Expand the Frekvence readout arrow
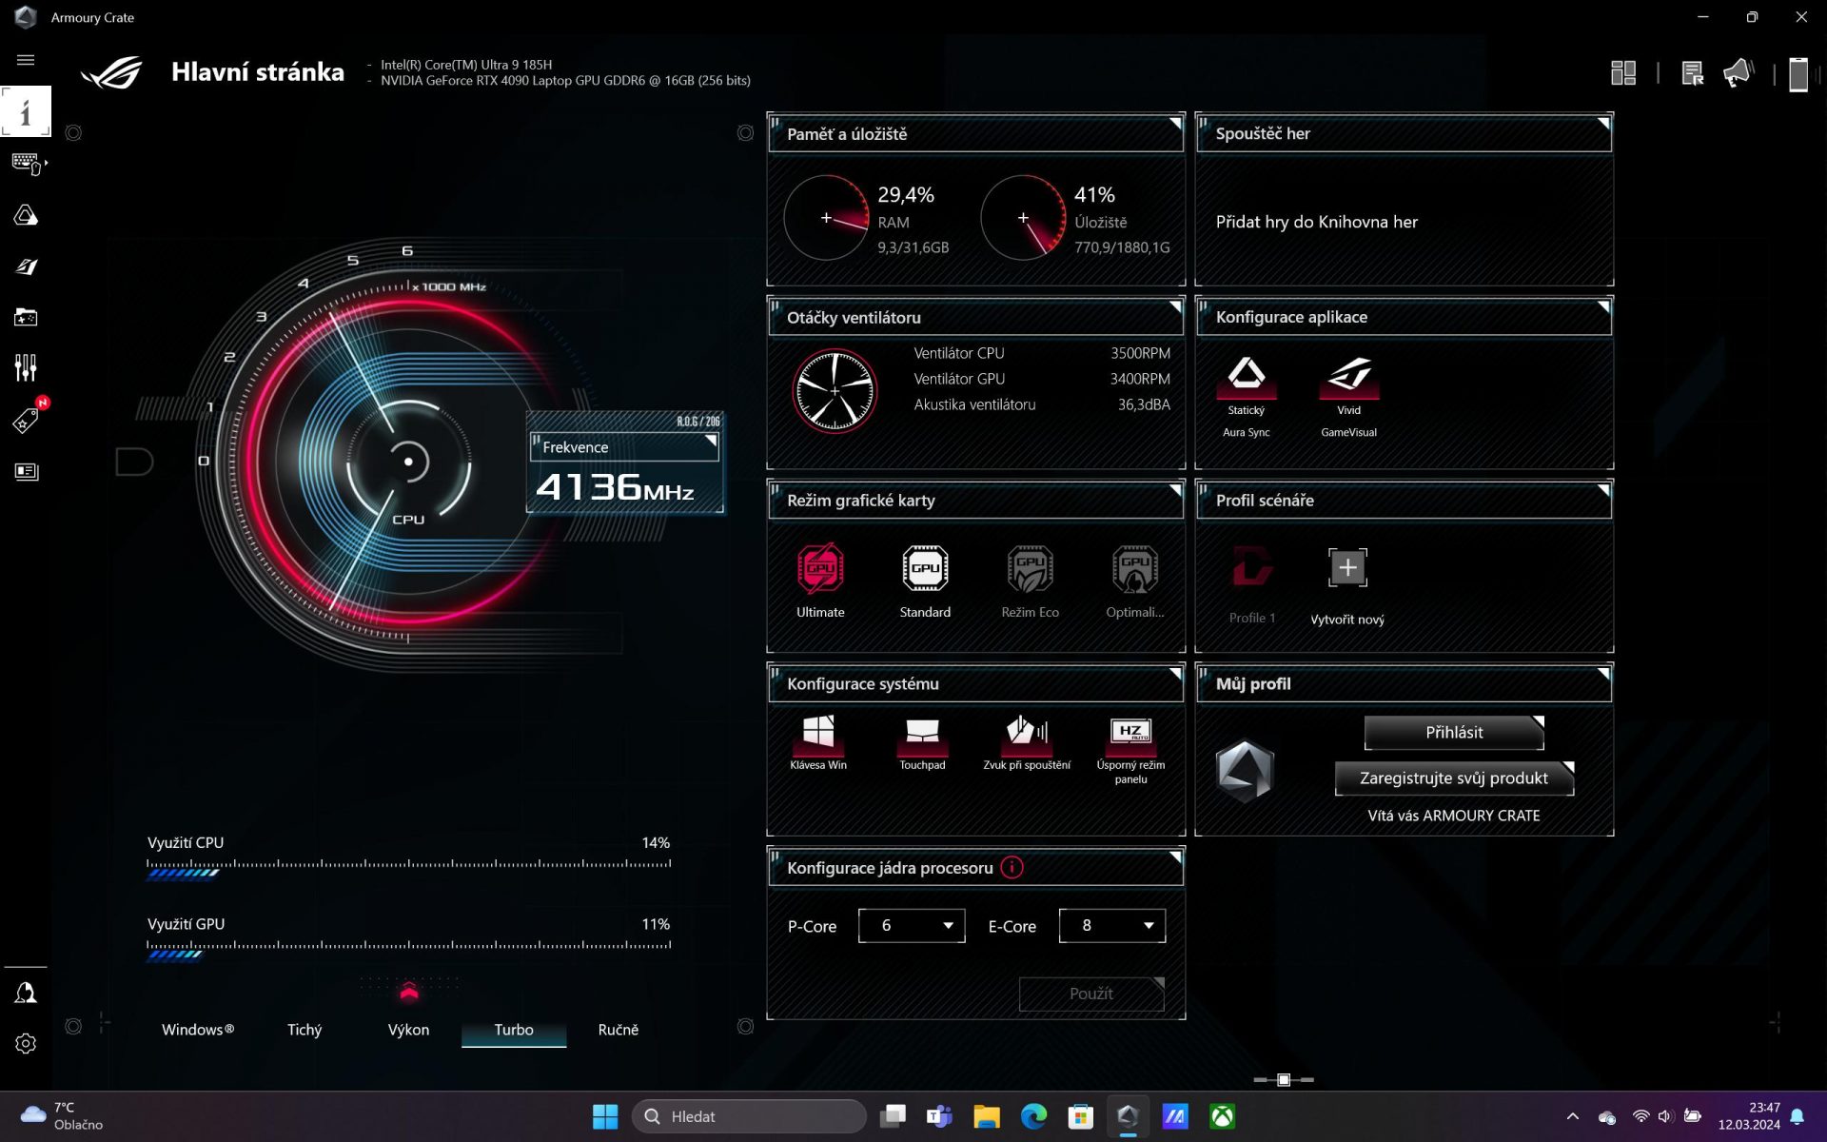Viewport: 1827px width, 1142px height. tap(711, 441)
